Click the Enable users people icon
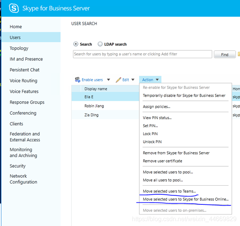Screen dimensions: 240x226 pyautogui.click(x=77, y=80)
